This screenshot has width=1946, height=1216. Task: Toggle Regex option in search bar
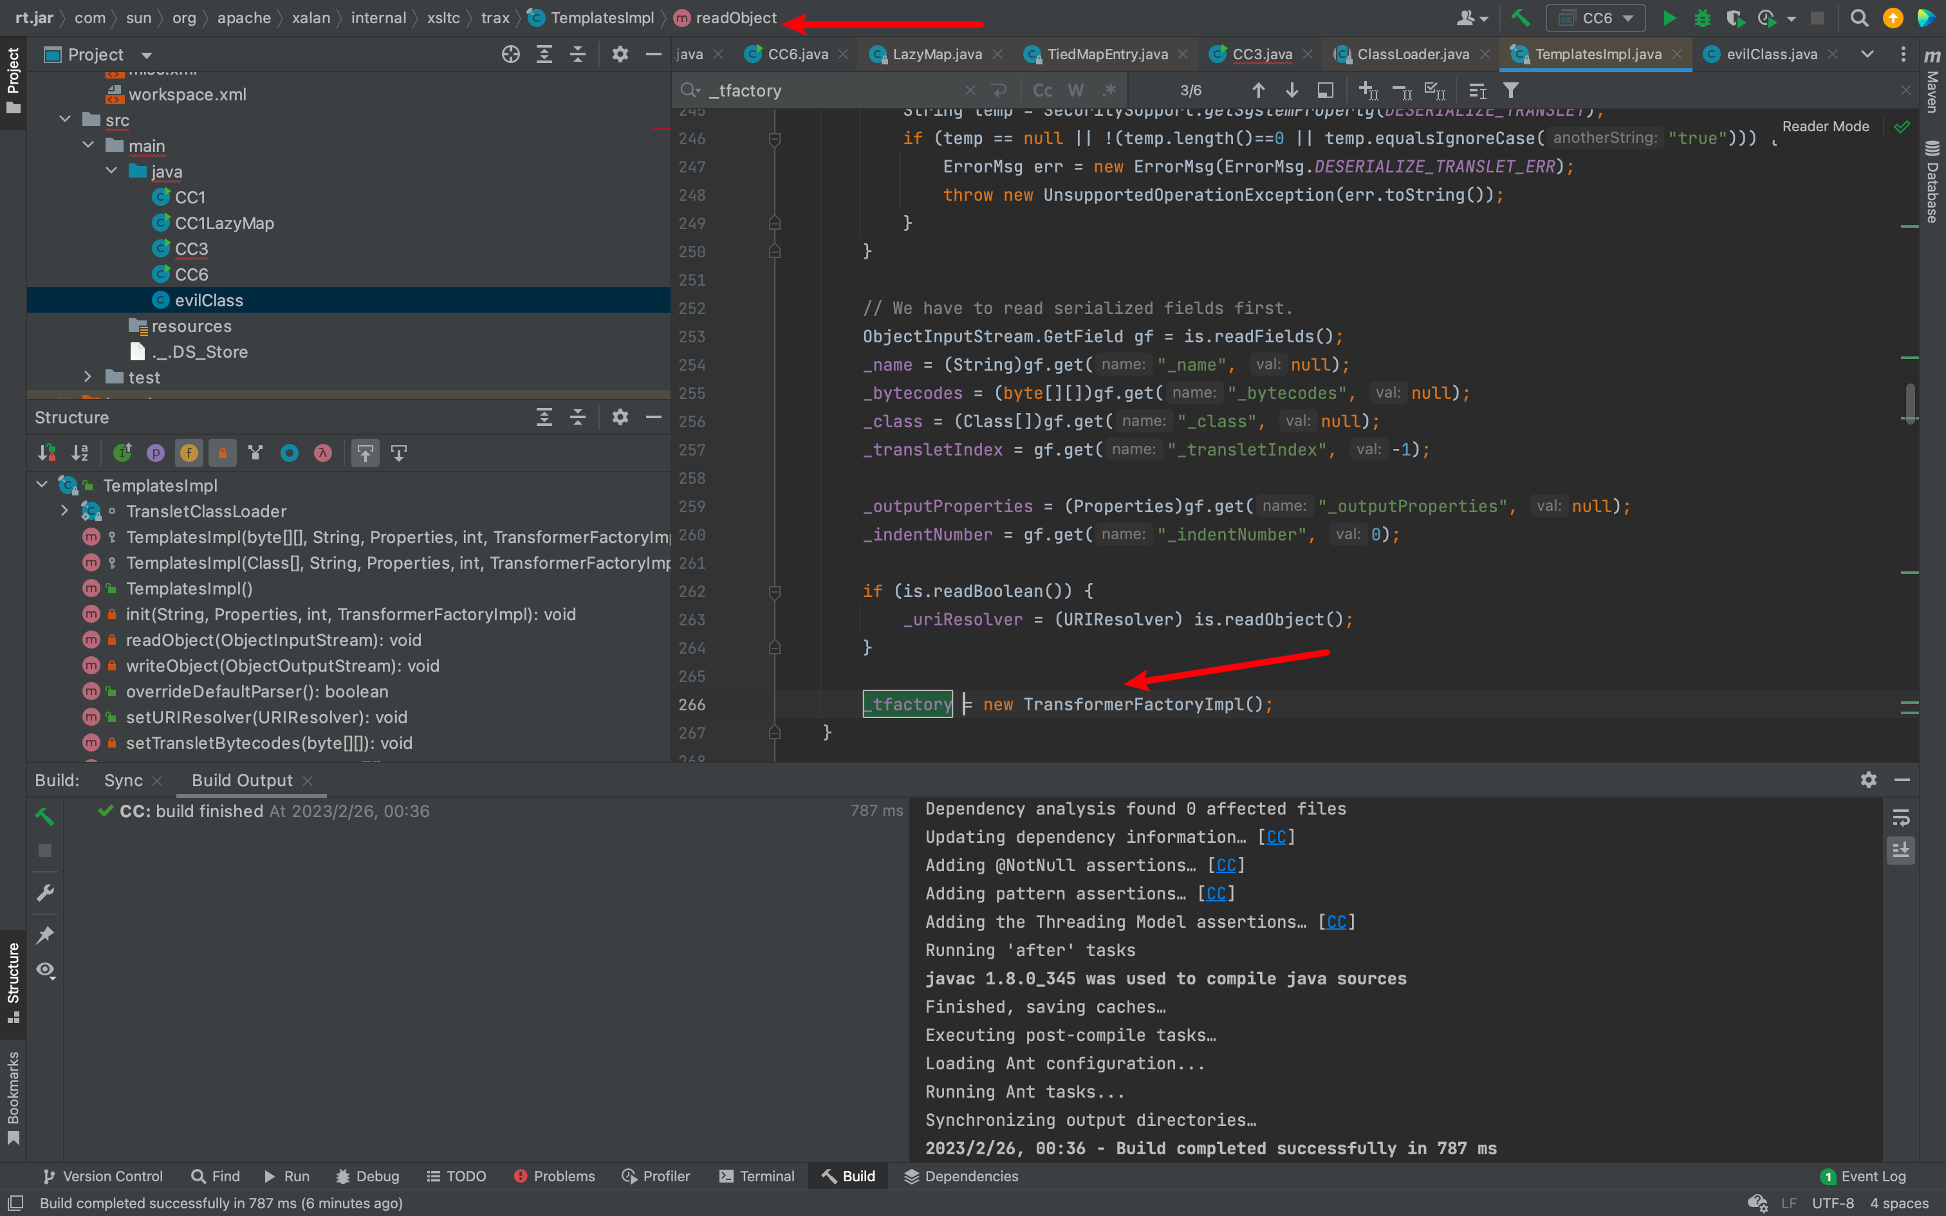coord(1109,90)
